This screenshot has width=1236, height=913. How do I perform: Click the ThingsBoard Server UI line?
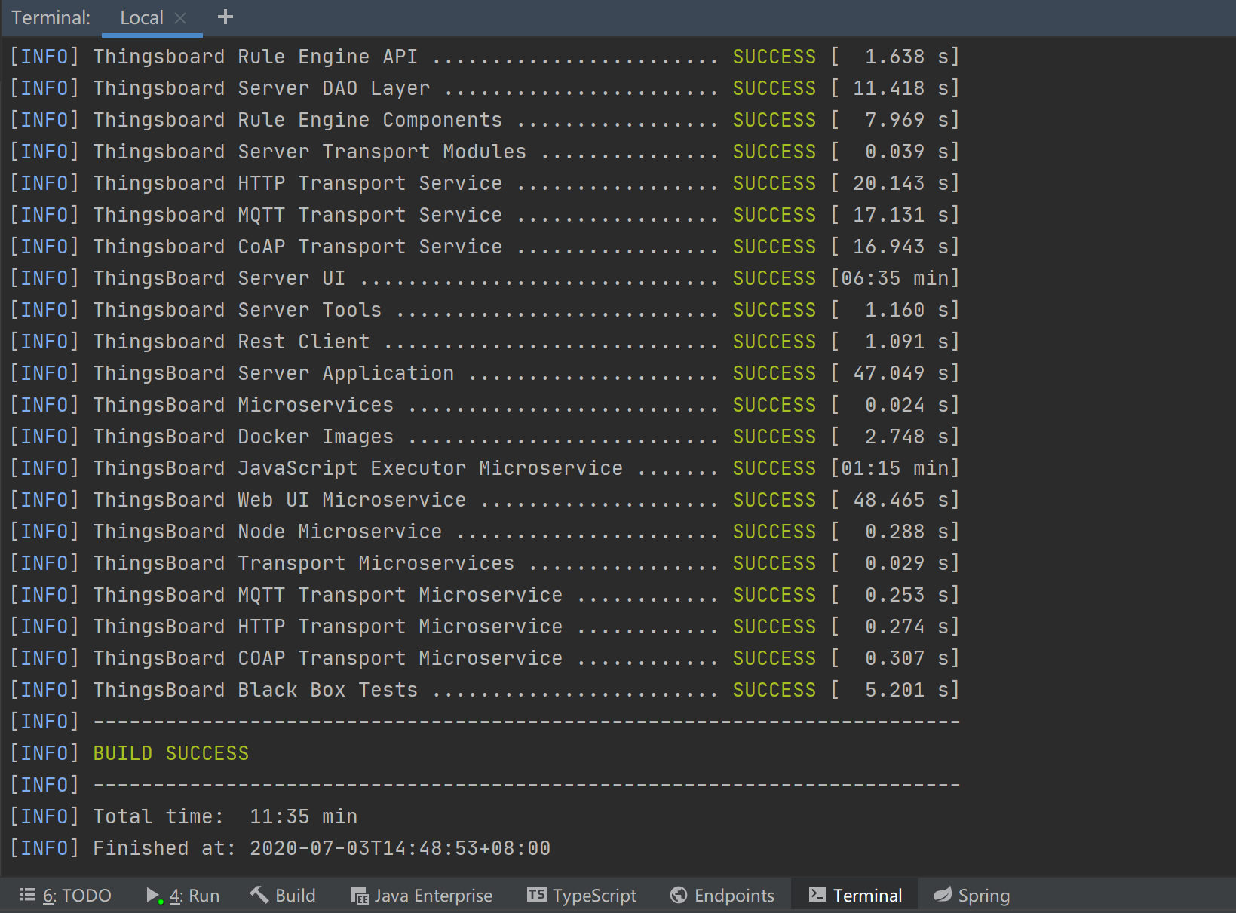coord(484,278)
